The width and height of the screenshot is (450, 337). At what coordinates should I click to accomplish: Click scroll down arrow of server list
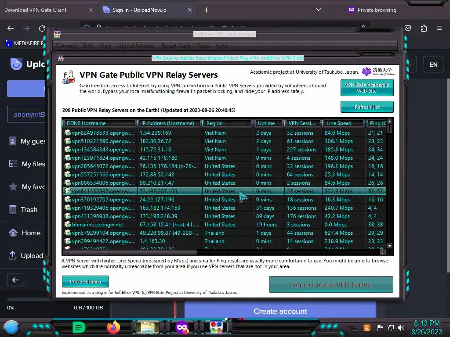(389, 246)
